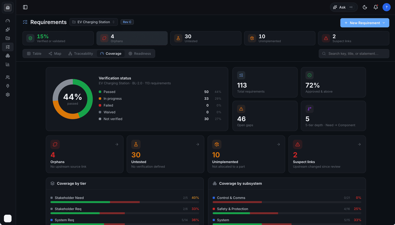Toggle the sidebar panel collapse icon

pos(25,7)
